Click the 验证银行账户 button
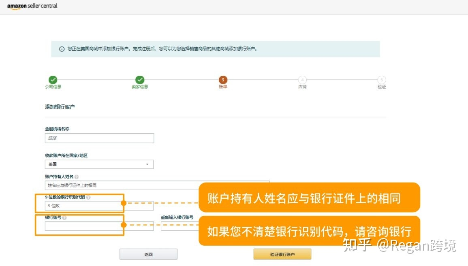Screen dimensions: 468x266 pos(282,254)
